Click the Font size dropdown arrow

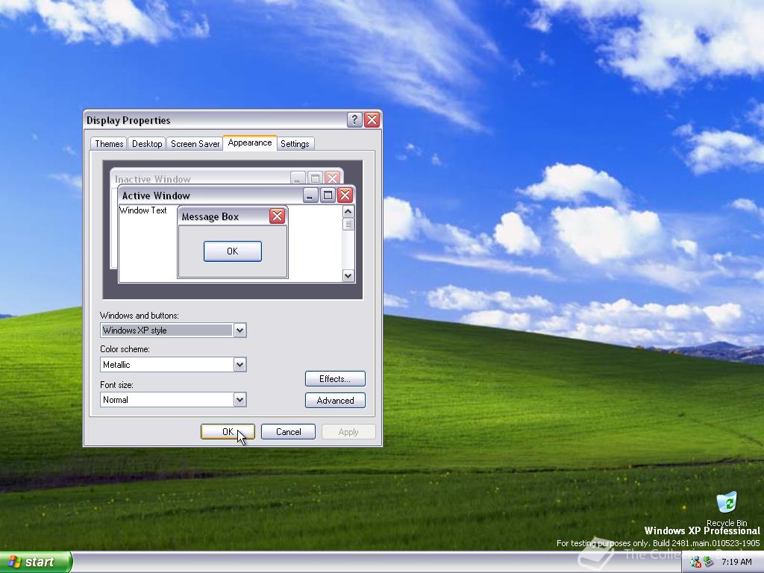click(239, 400)
